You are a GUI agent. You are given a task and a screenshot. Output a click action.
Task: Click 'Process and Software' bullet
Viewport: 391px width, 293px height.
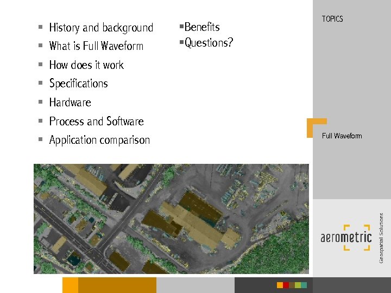click(x=96, y=122)
